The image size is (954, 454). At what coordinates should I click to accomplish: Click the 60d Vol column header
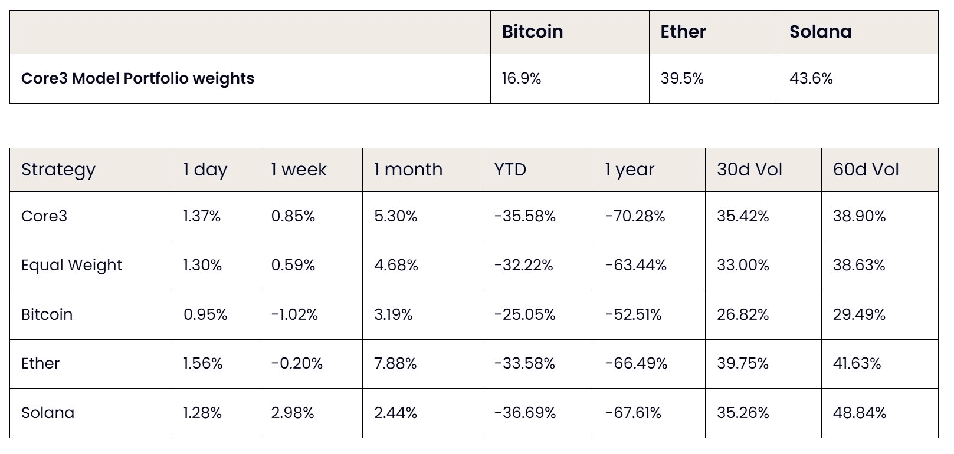pos(866,170)
